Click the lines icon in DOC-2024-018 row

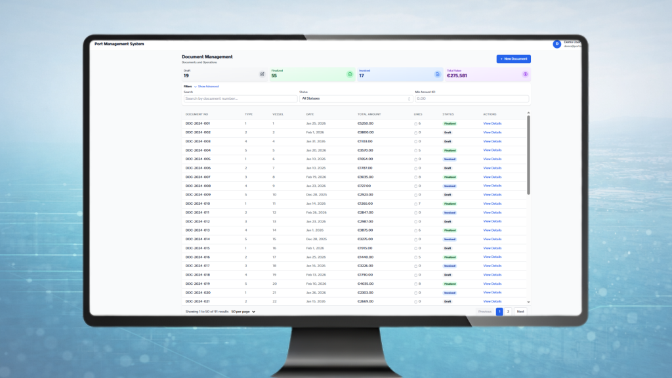(415, 275)
